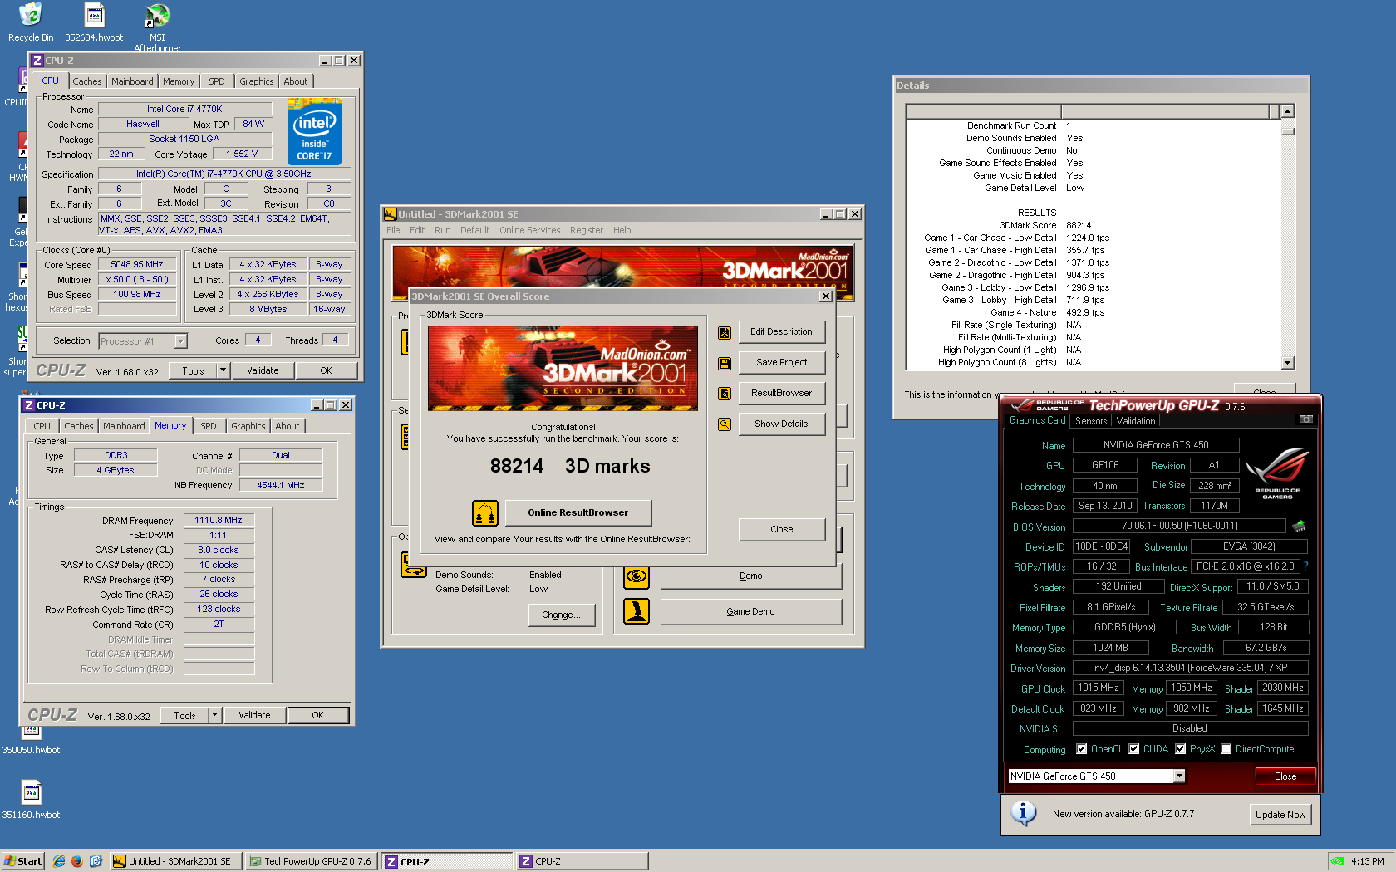1396x872 pixels.
Task: Click the icon beside Edit Description
Action: [725, 332]
